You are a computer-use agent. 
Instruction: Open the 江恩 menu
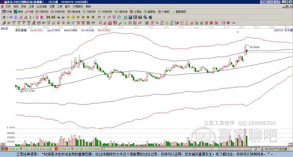pyautogui.click(x=31, y=7)
